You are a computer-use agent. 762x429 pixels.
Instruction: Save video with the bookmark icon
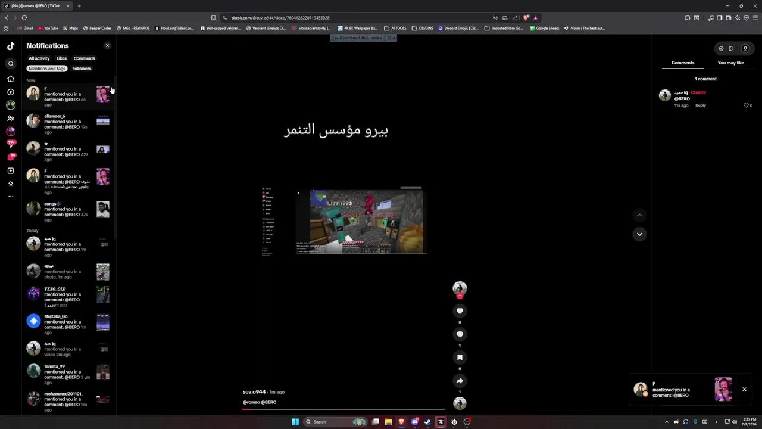tap(460, 357)
